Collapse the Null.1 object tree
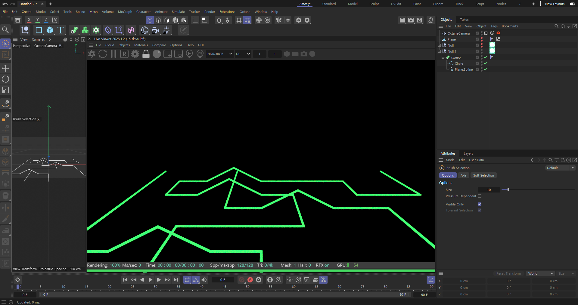 click(x=440, y=51)
